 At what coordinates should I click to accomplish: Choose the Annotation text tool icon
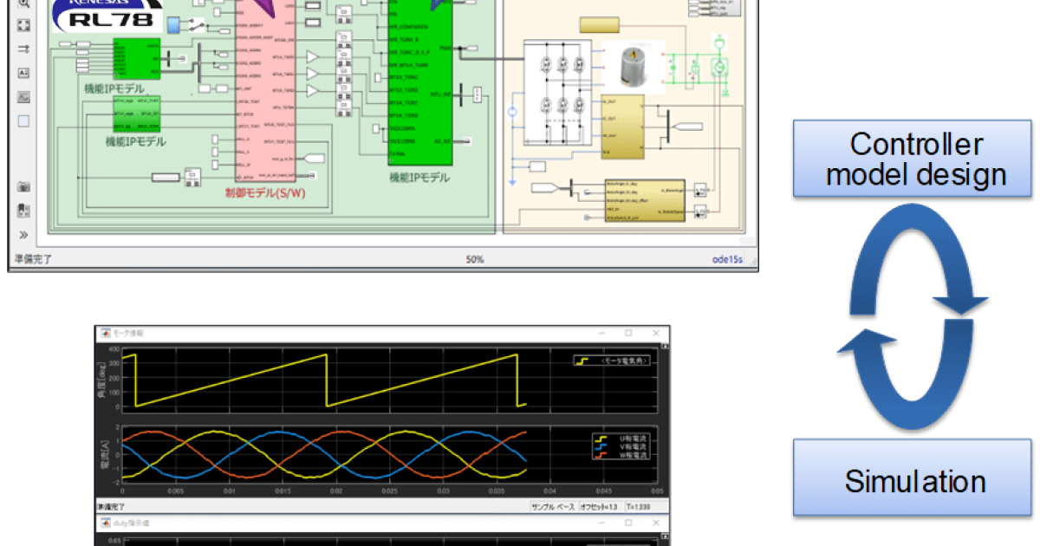(23, 74)
